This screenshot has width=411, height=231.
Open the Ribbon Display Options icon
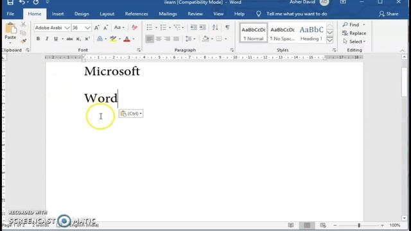click(x=343, y=2)
